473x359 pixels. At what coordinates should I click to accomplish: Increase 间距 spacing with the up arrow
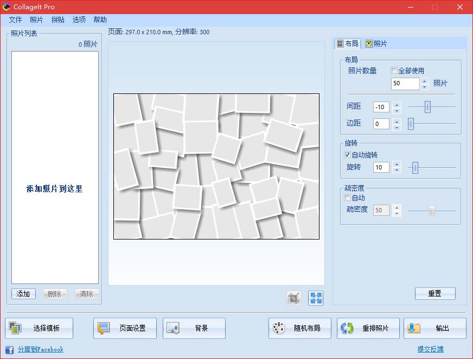click(397, 104)
